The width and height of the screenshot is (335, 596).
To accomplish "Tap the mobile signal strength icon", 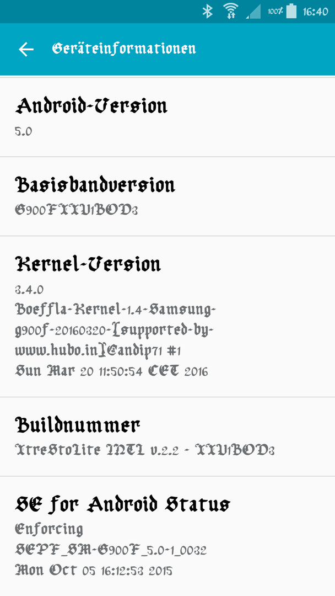I will coord(253,12).
